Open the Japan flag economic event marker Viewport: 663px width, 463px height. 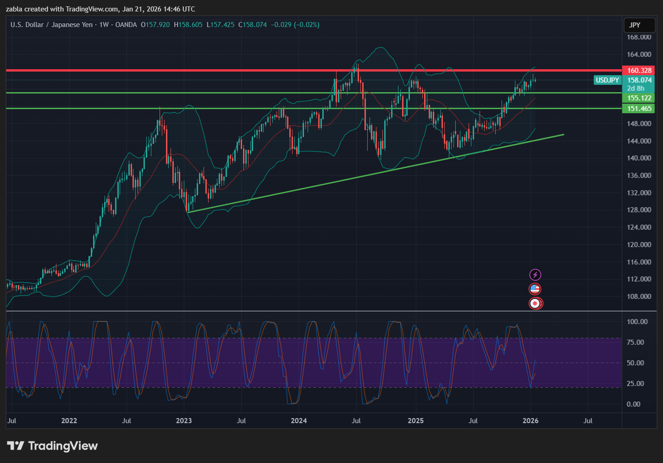535,303
